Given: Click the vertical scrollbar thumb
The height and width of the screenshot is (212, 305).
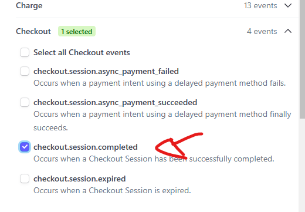Looking at the screenshot, I should (302, 59).
